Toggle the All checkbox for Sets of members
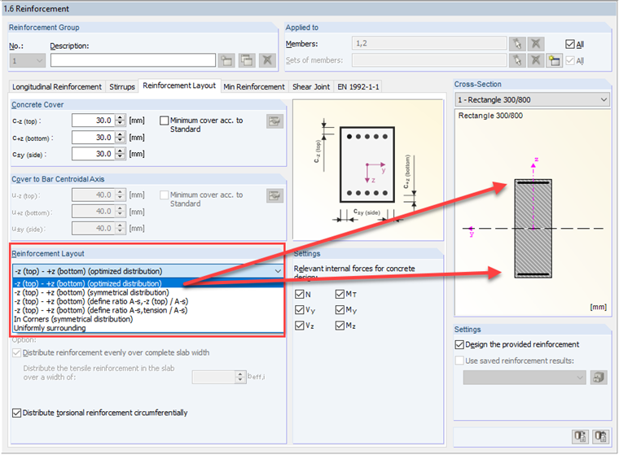The image size is (619, 455). (569, 61)
